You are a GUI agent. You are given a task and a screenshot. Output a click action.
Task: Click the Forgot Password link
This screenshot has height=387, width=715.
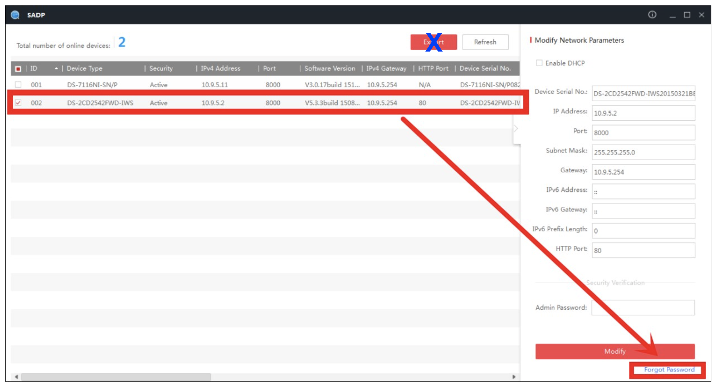[669, 370]
